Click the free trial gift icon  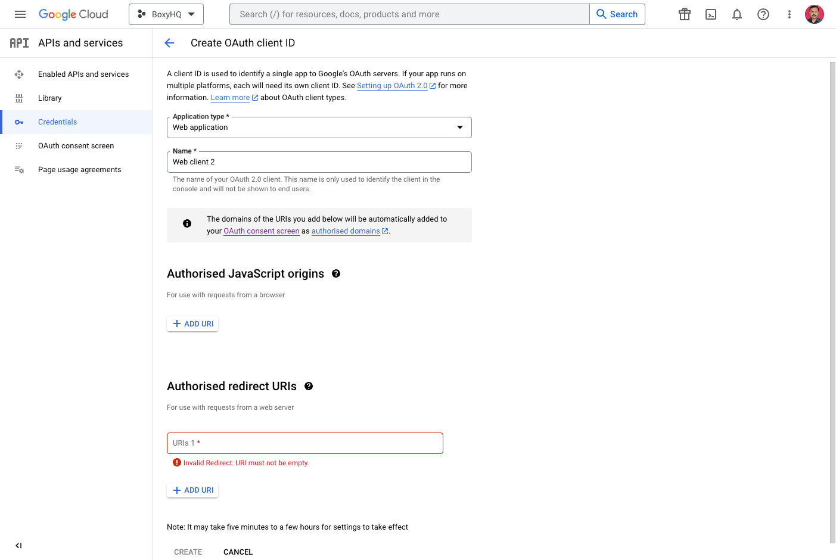point(684,14)
